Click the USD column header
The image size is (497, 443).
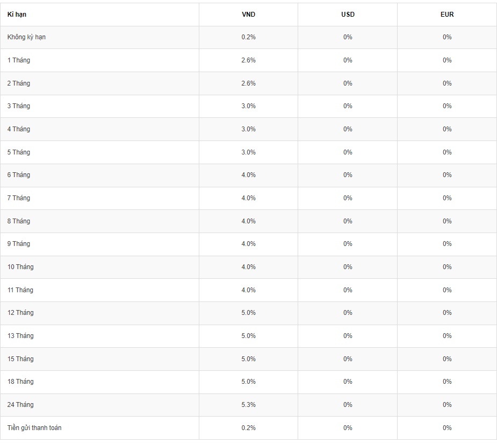point(348,15)
